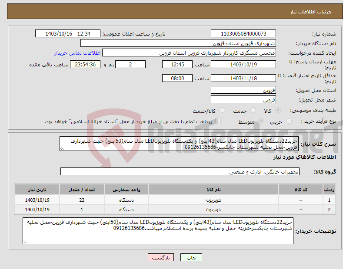Click row number 2 cell
343x269 pixels.
point(329,210)
